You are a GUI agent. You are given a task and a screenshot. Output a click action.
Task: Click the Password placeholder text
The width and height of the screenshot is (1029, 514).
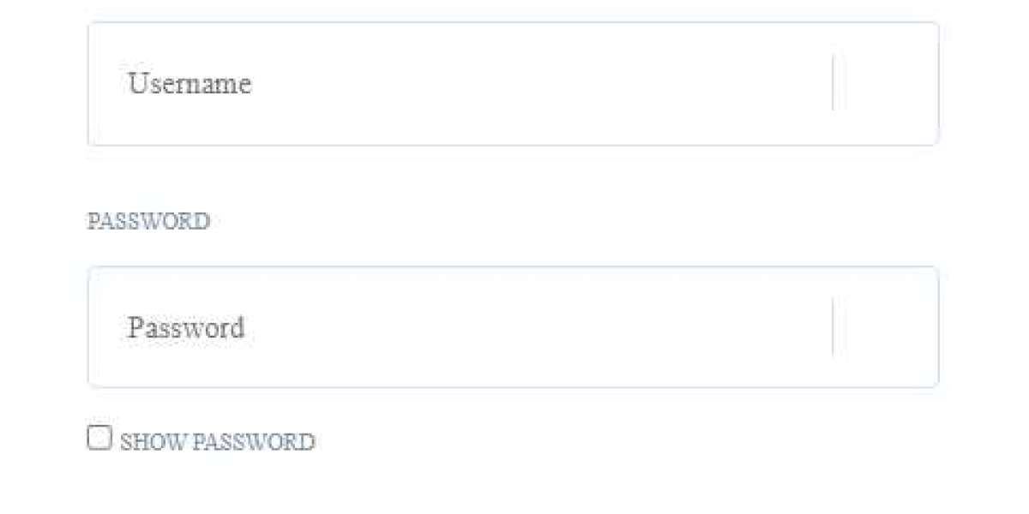coord(186,327)
